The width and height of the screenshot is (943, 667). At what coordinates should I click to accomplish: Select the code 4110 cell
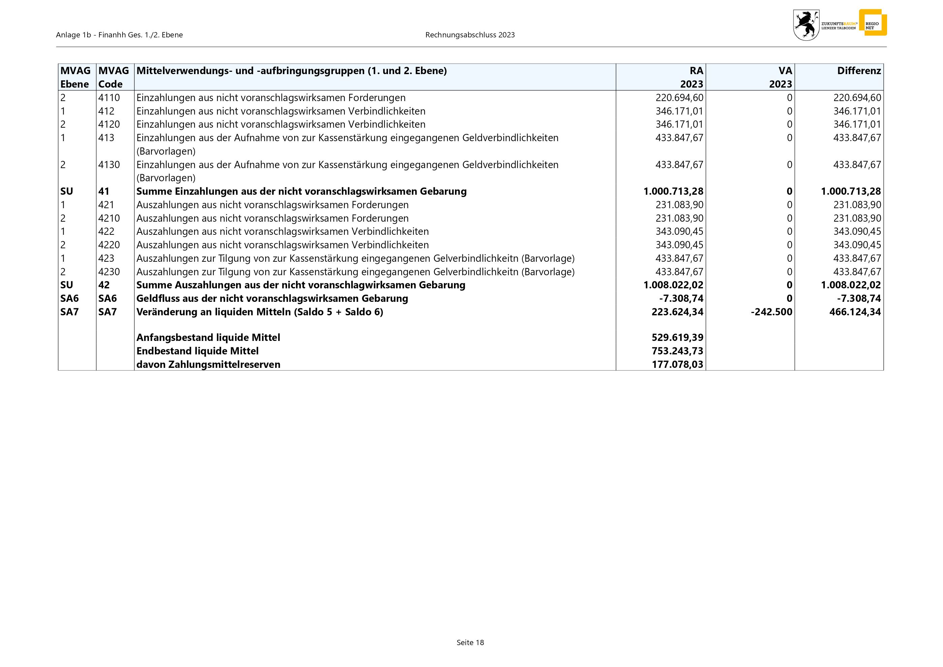109,98
